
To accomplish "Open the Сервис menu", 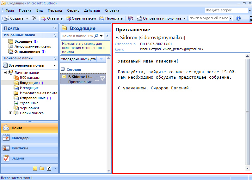I will point(73,11).
